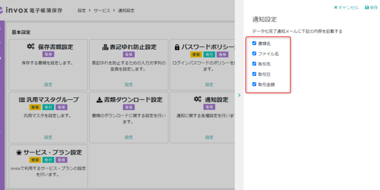Click the データ化完了通知メール description text

point(297,32)
